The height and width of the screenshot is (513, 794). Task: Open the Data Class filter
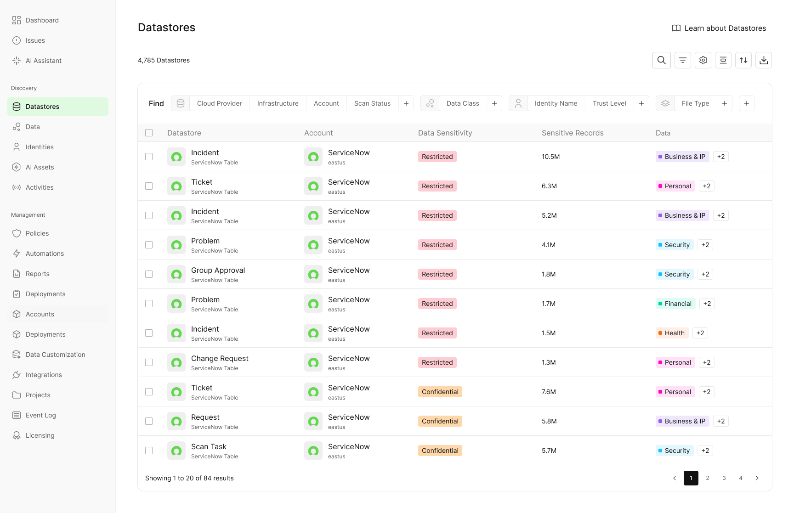[x=463, y=103]
